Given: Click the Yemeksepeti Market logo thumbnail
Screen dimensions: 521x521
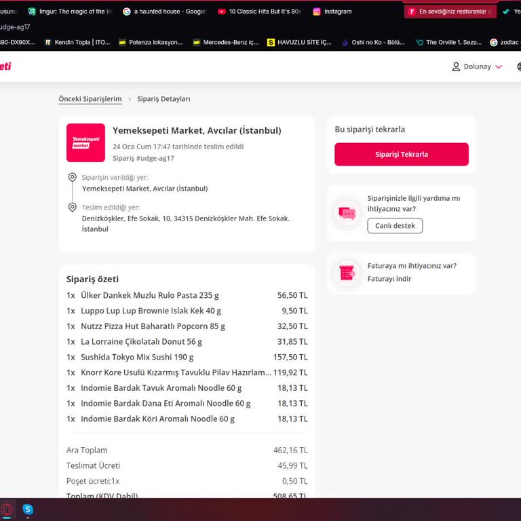Looking at the screenshot, I should point(85,143).
